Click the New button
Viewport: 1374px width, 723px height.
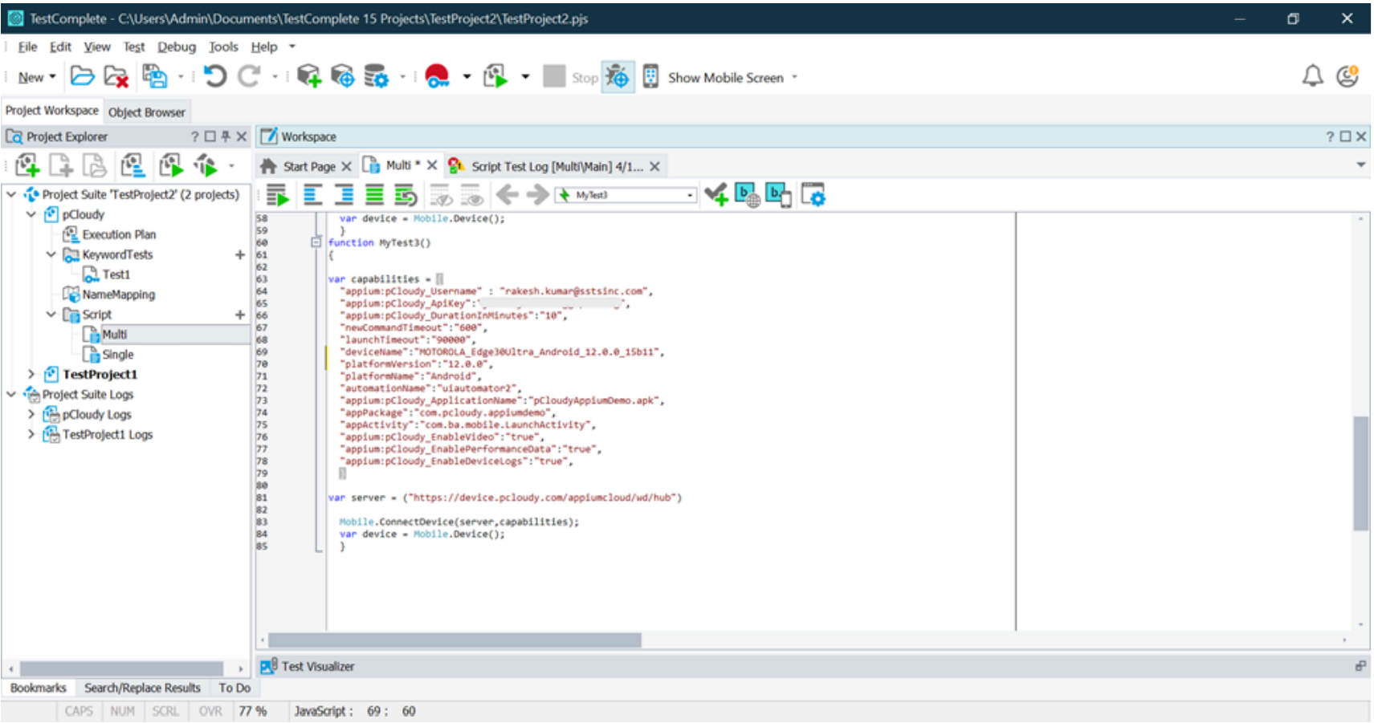click(x=31, y=77)
